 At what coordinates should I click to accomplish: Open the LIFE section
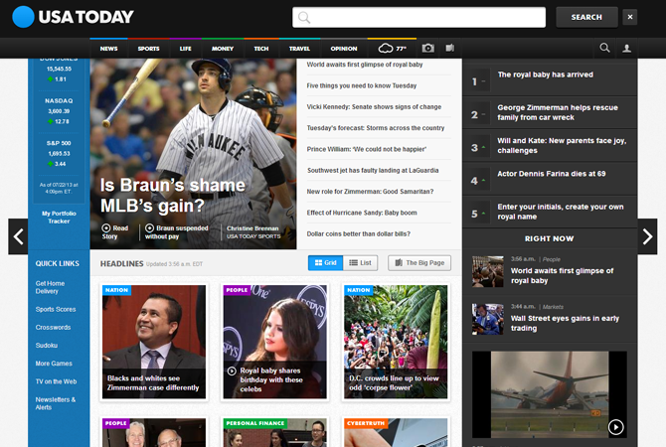pos(186,49)
